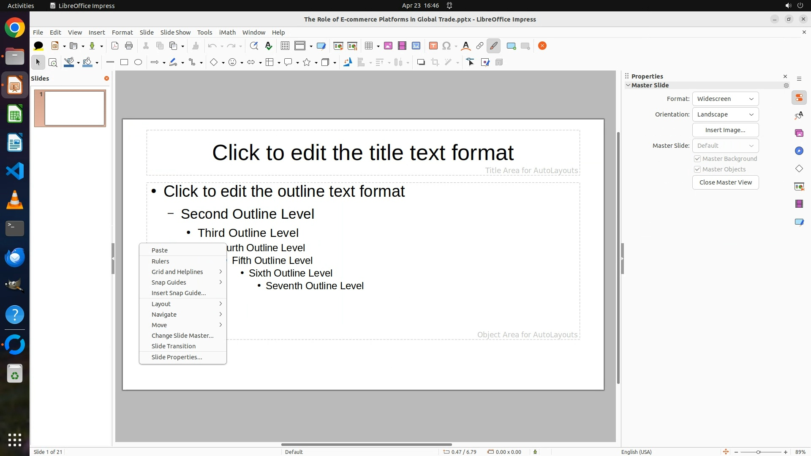Viewport: 811px width, 456px height.
Task: Toggle the Display Grid icon
Action: pos(285,46)
